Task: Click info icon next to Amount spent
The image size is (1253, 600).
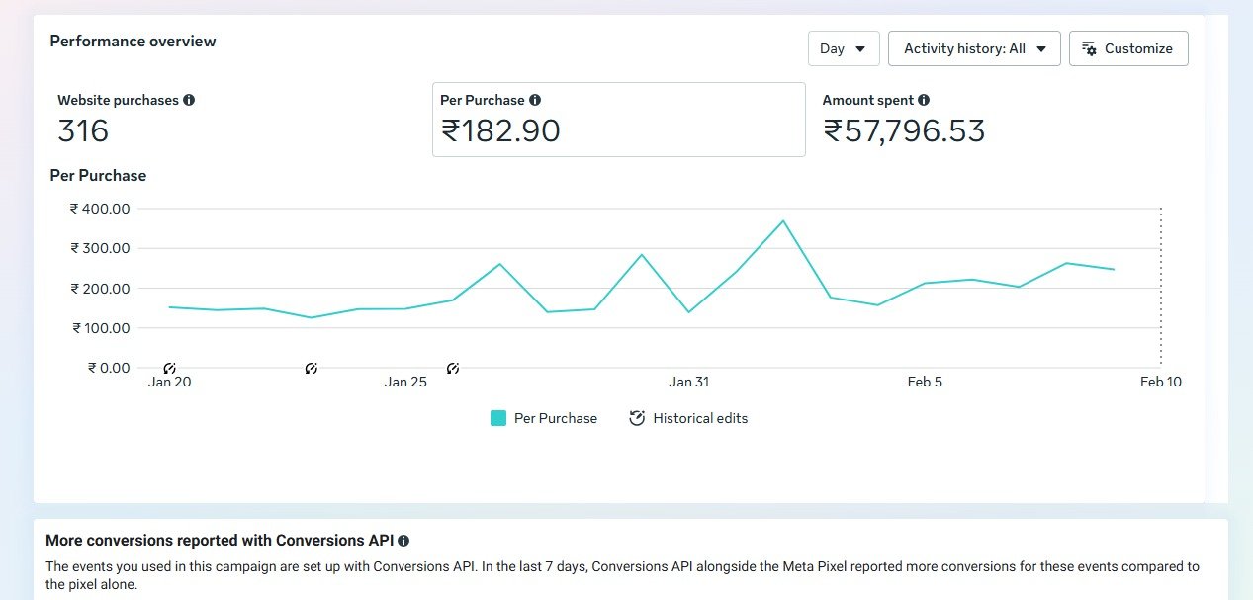Action: (924, 100)
